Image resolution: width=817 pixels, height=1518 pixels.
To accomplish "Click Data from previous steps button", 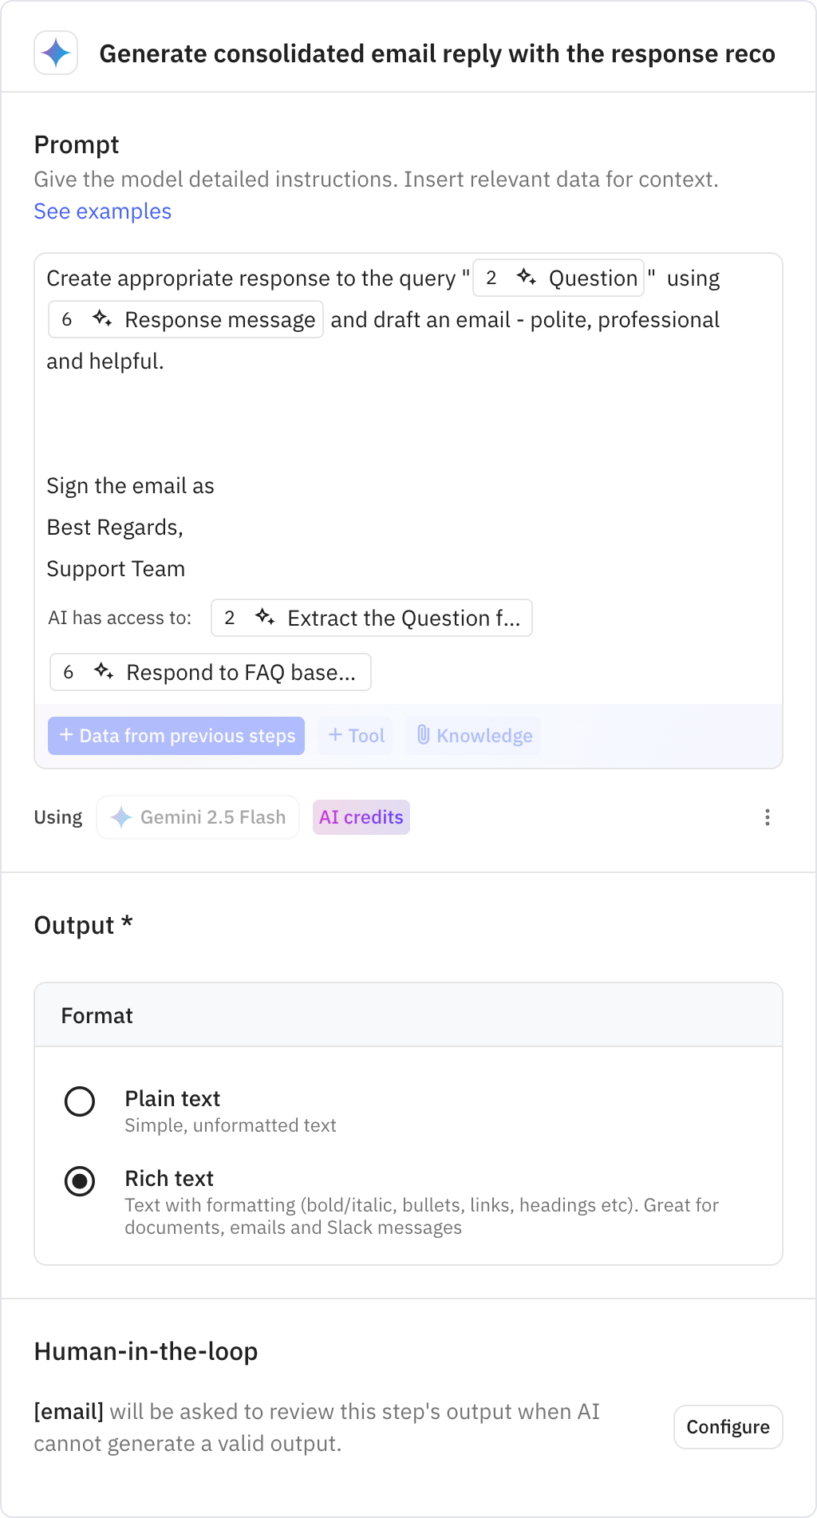I will click(176, 735).
